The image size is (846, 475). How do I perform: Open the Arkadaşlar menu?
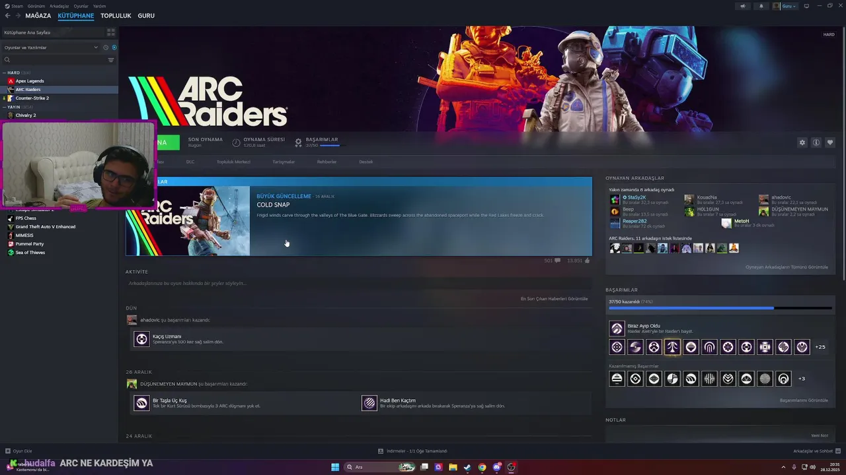click(x=59, y=6)
